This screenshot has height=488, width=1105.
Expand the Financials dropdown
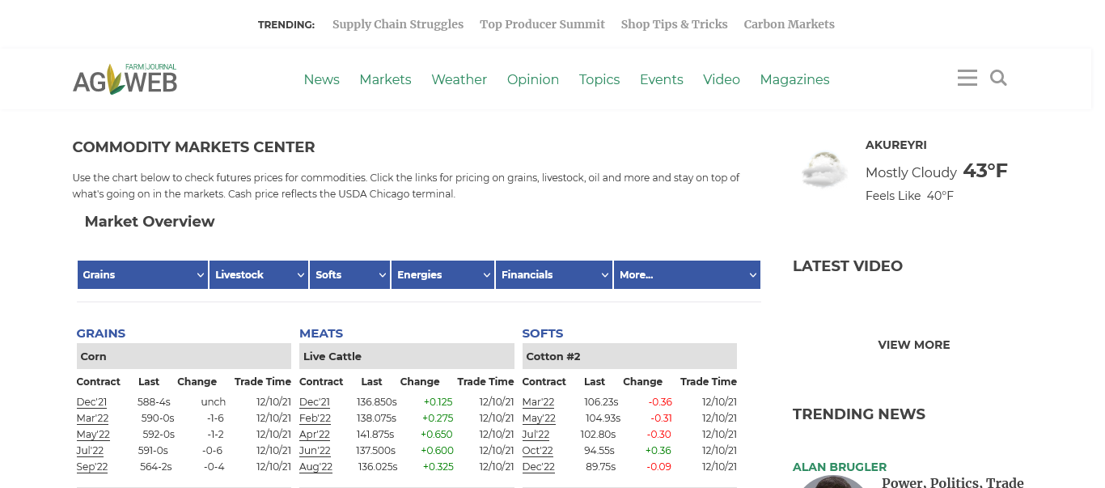pos(554,274)
